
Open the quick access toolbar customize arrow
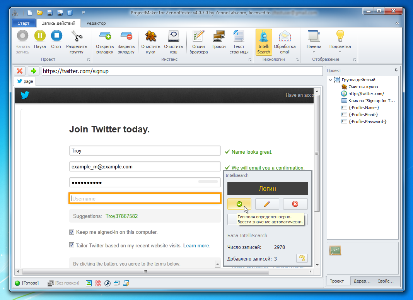pos(83,13)
